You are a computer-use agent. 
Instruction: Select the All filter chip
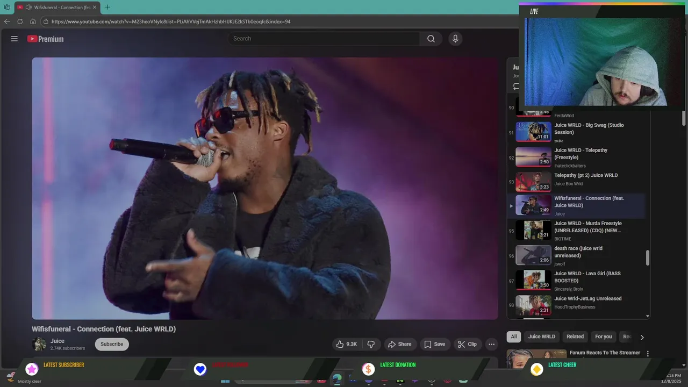pos(514,336)
